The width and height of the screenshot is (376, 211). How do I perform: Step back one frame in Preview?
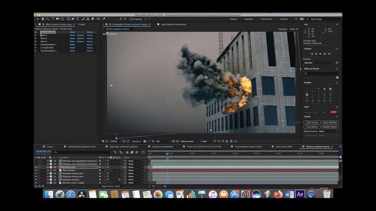point(316,54)
